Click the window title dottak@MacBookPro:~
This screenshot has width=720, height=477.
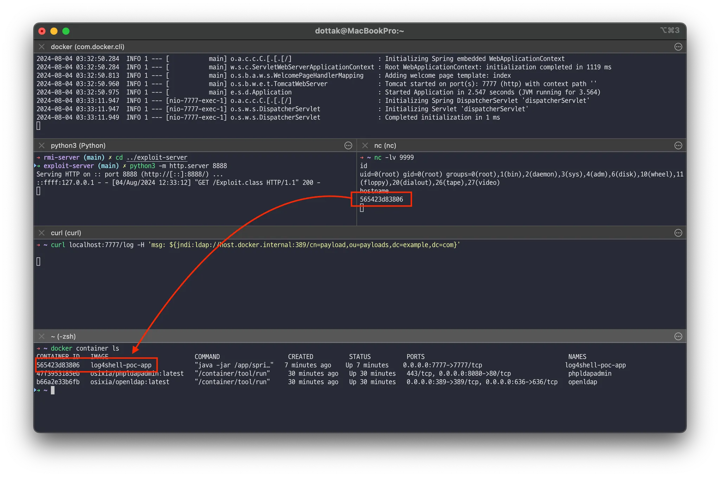click(359, 31)
